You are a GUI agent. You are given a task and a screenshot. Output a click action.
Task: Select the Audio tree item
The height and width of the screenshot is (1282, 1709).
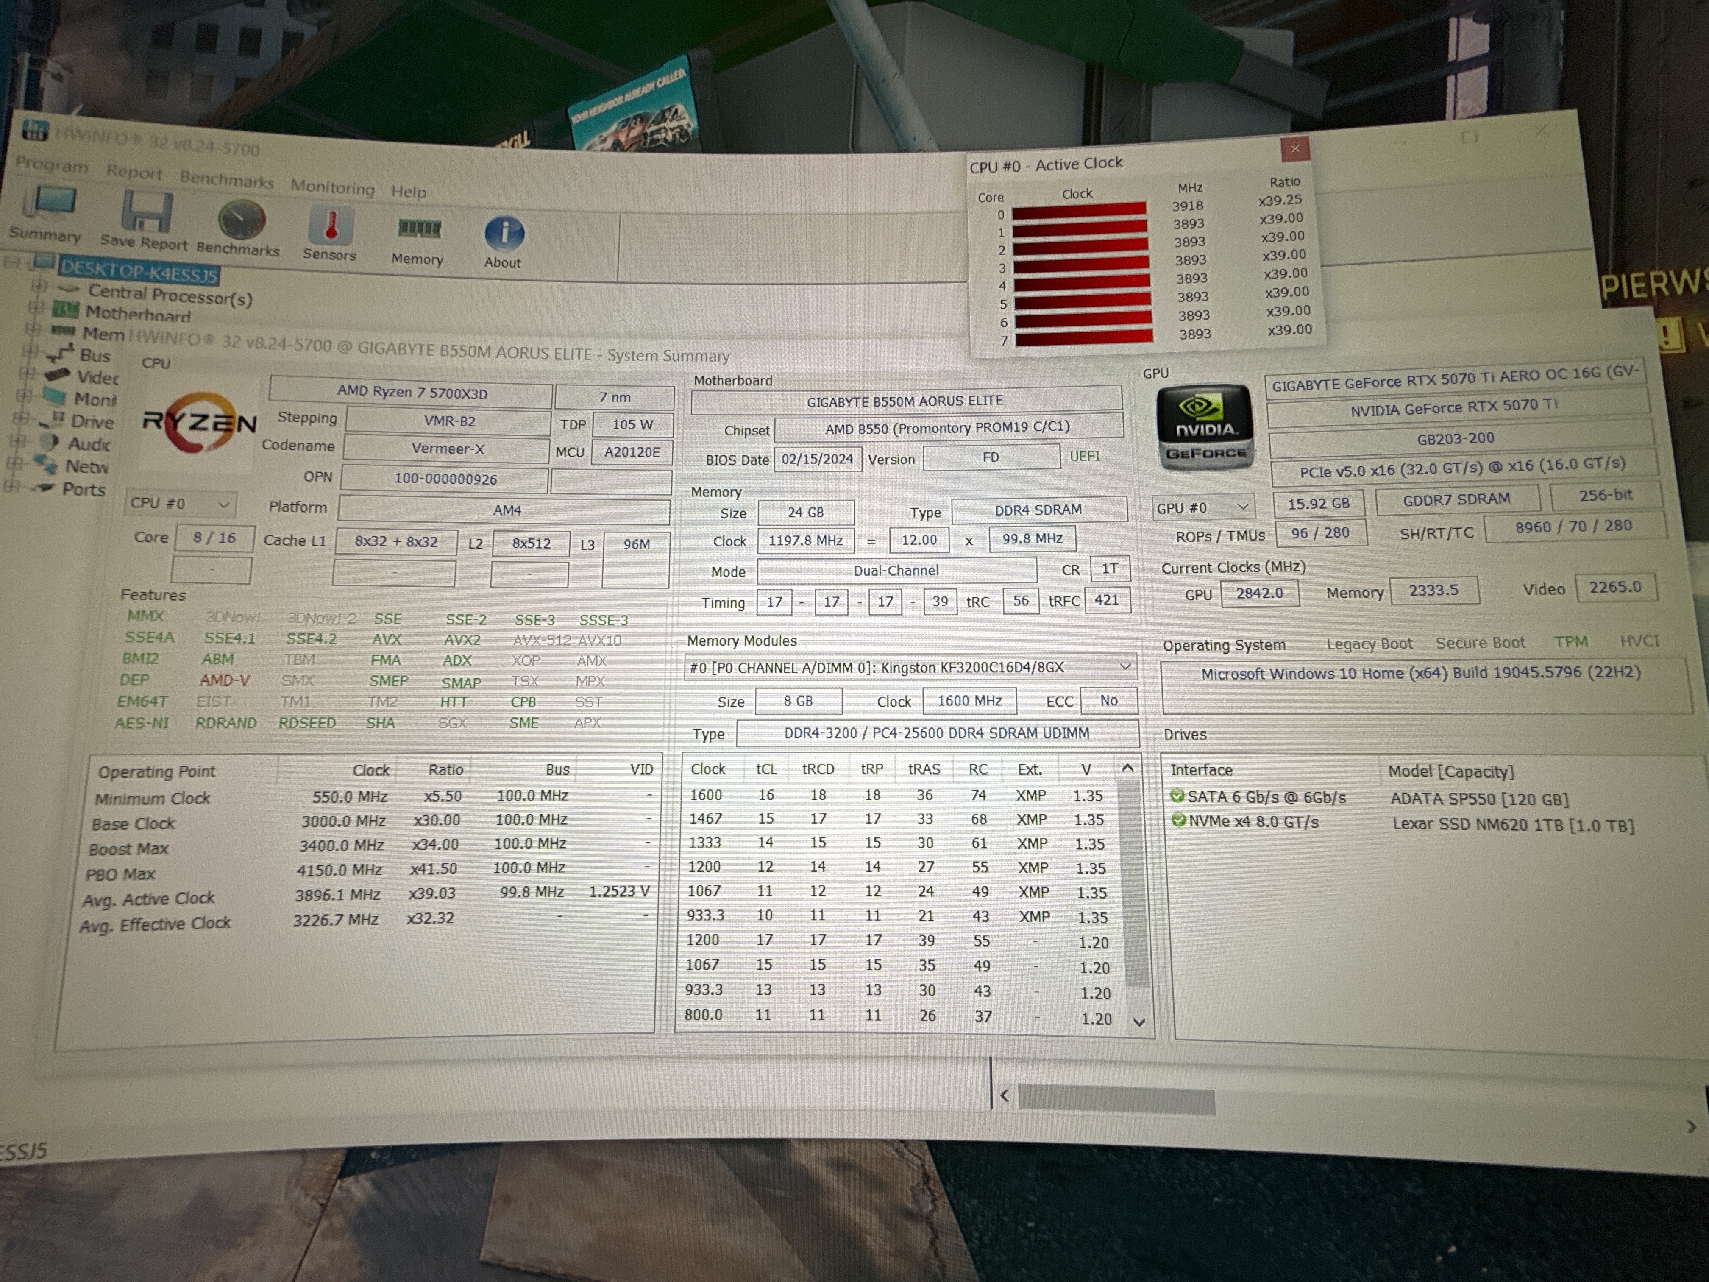pyautogui.click(x=89, y=444)
